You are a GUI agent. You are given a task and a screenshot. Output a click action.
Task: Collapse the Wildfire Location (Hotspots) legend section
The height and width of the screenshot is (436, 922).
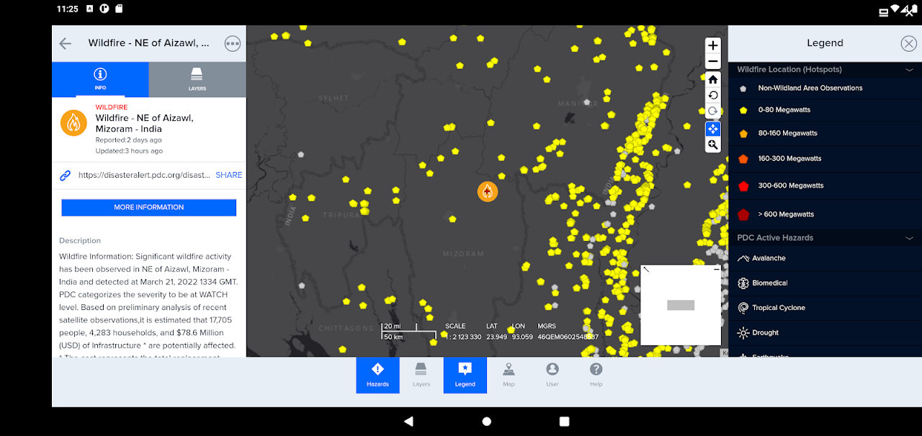tap(910, 69)
